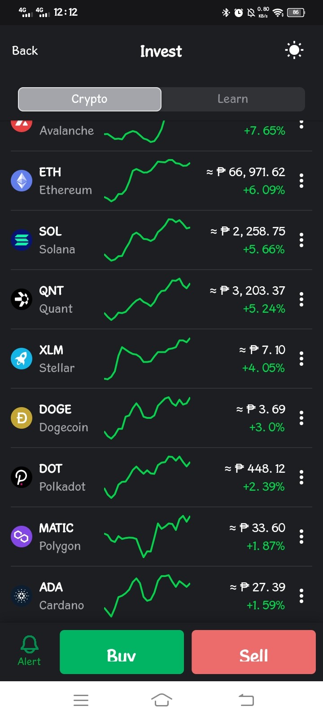323x719 pixels.
Task: Open the Stellar price chart
Action: coord(147,359)
